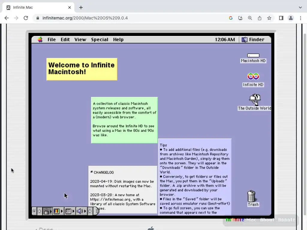Click the browser forward arrow
307x230 pixels.
[16, 18]
